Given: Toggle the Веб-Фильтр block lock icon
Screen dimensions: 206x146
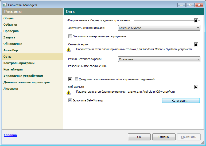Looking at the screenshot, I should (x=196, y=87).
